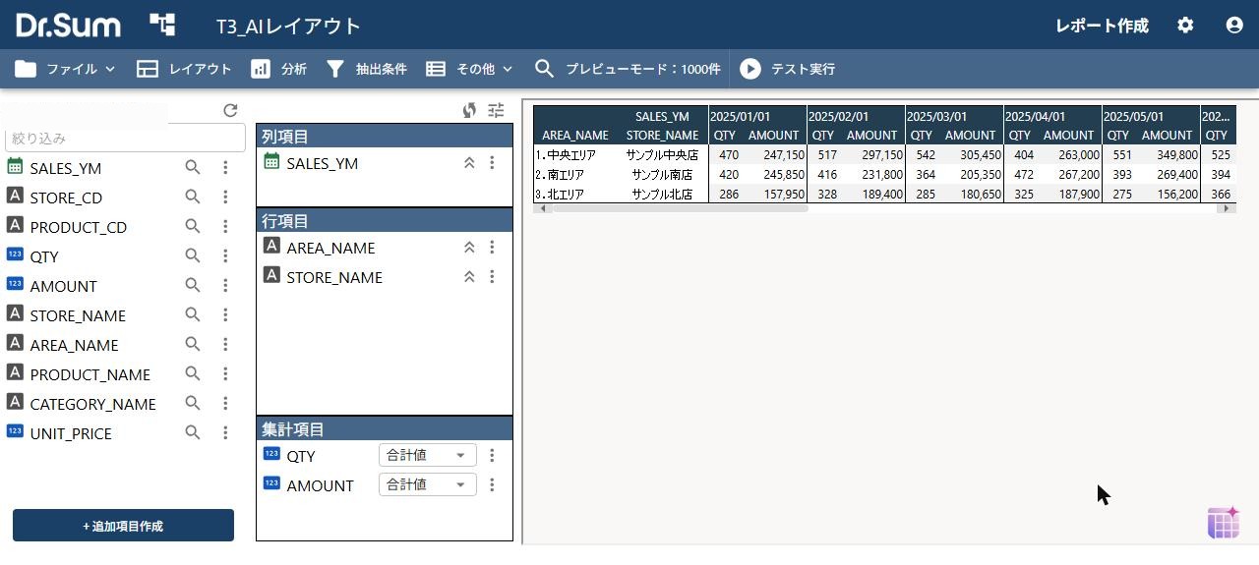The image size is (1259, 565).
Task: Search values of STORE_CD field
Action: tap(193, 198)
